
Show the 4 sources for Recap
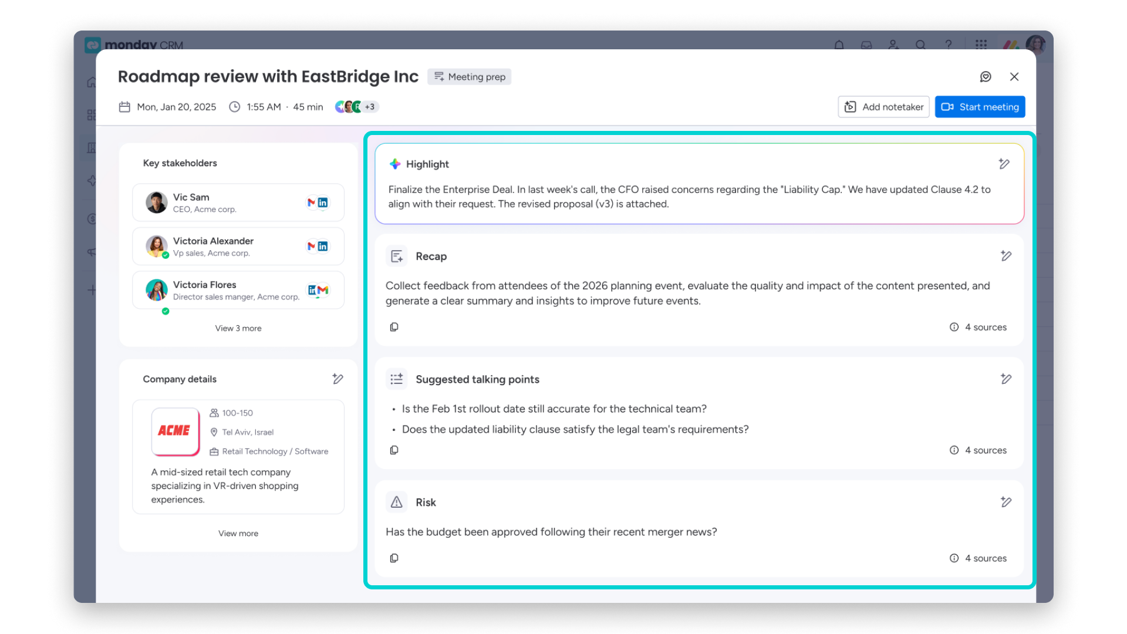pyautogui.click(x=978, y=327)
